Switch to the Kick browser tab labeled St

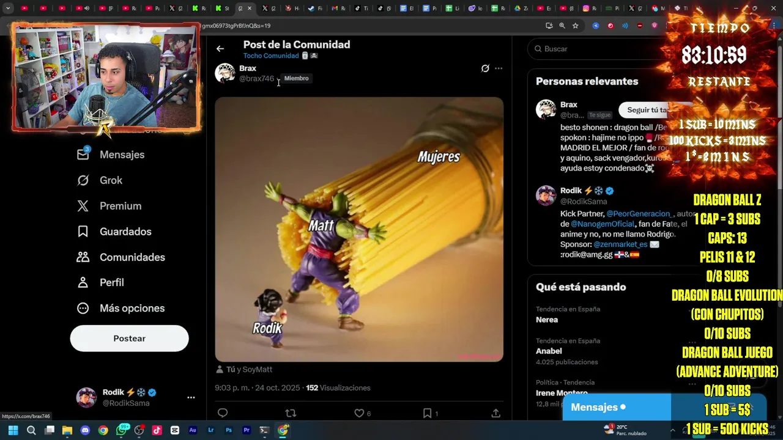point(223,9)
